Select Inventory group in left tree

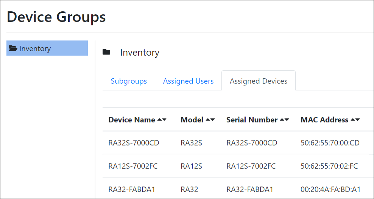(x=35, y=48)
